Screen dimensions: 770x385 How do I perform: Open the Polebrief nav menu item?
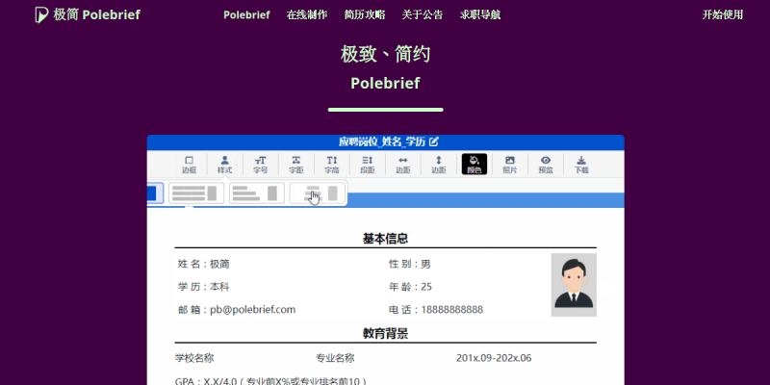246,14
